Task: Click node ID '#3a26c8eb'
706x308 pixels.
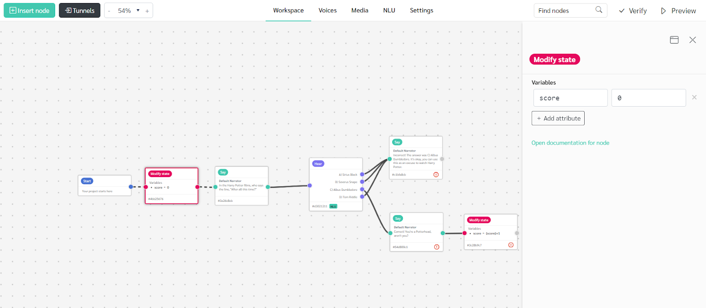Action: click(x=225, y=201)
